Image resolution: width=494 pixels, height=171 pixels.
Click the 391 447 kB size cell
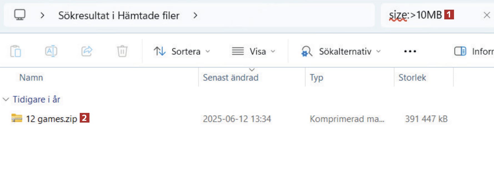click(426, 119)
